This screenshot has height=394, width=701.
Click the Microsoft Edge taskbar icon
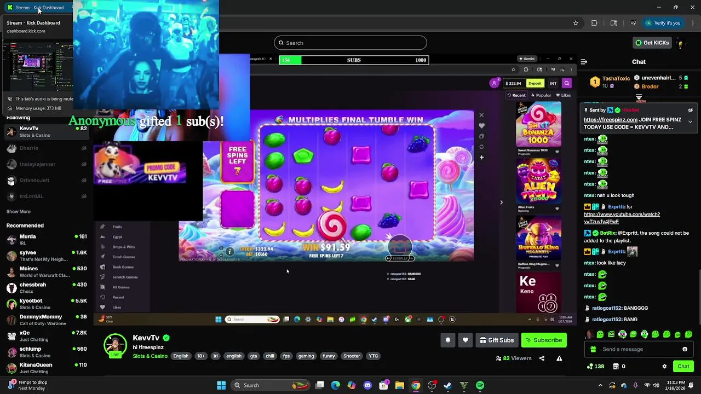[335, 385]
